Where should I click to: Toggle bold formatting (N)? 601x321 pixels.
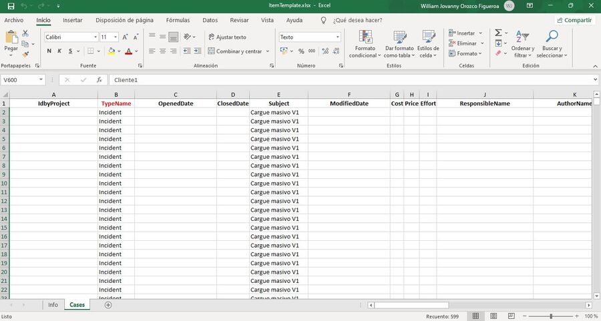tap(49, 51)
